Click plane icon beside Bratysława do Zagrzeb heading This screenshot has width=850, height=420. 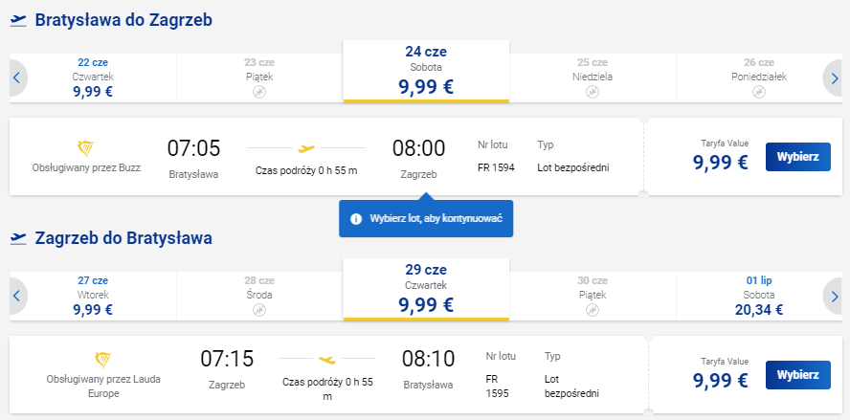click(x=18, y=21)
